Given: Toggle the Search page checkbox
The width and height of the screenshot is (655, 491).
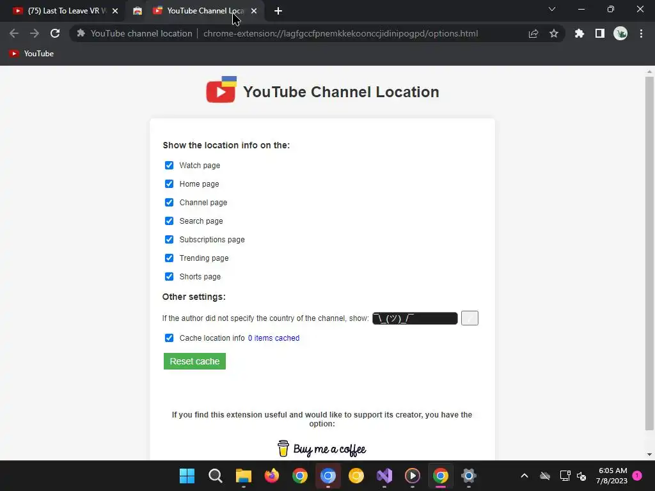Looking at the screenshot, I should click(x=169, y=221).
